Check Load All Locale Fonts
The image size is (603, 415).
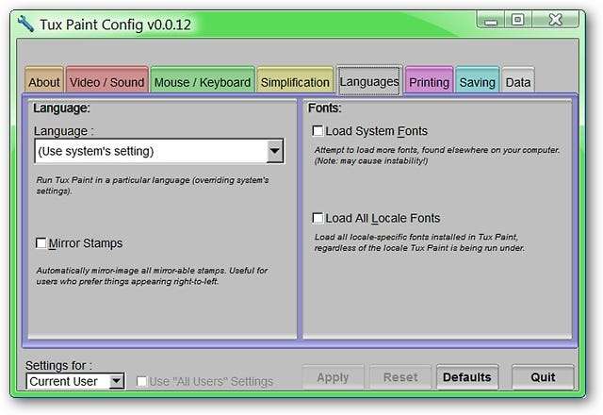[x=318, y=218]
